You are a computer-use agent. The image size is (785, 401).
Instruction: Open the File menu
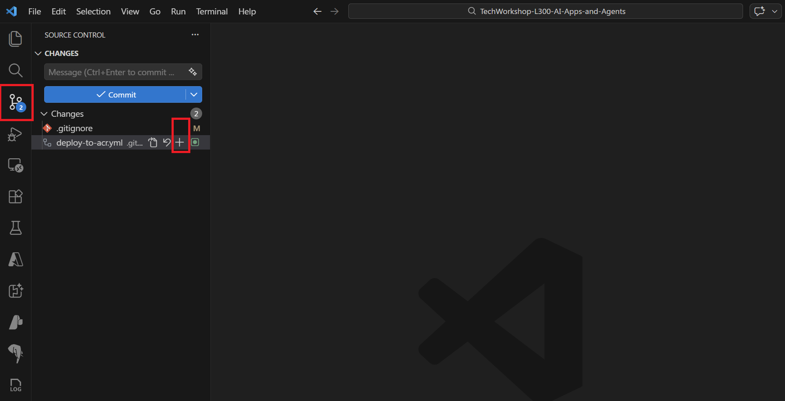coord(35,11)
